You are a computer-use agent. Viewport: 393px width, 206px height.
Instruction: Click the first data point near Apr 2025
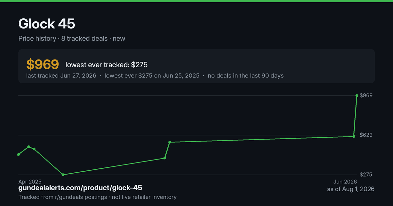click(18, 154)
